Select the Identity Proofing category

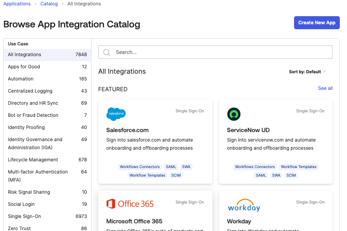coord(47,127)
